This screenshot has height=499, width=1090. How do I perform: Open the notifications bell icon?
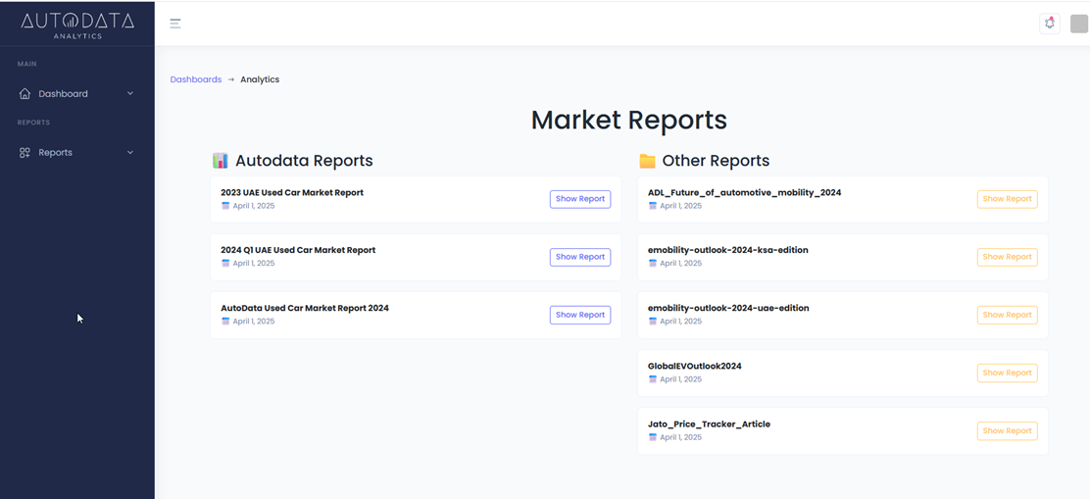tap(1049, 24)
